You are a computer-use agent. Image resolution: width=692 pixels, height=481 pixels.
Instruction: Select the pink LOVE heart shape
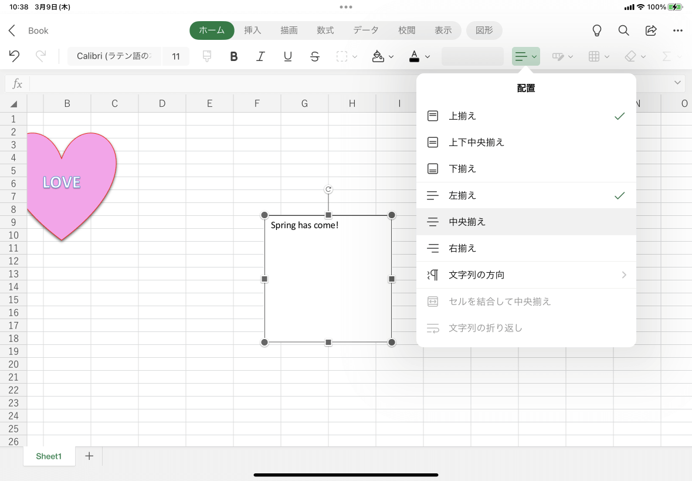coord(72,186)
